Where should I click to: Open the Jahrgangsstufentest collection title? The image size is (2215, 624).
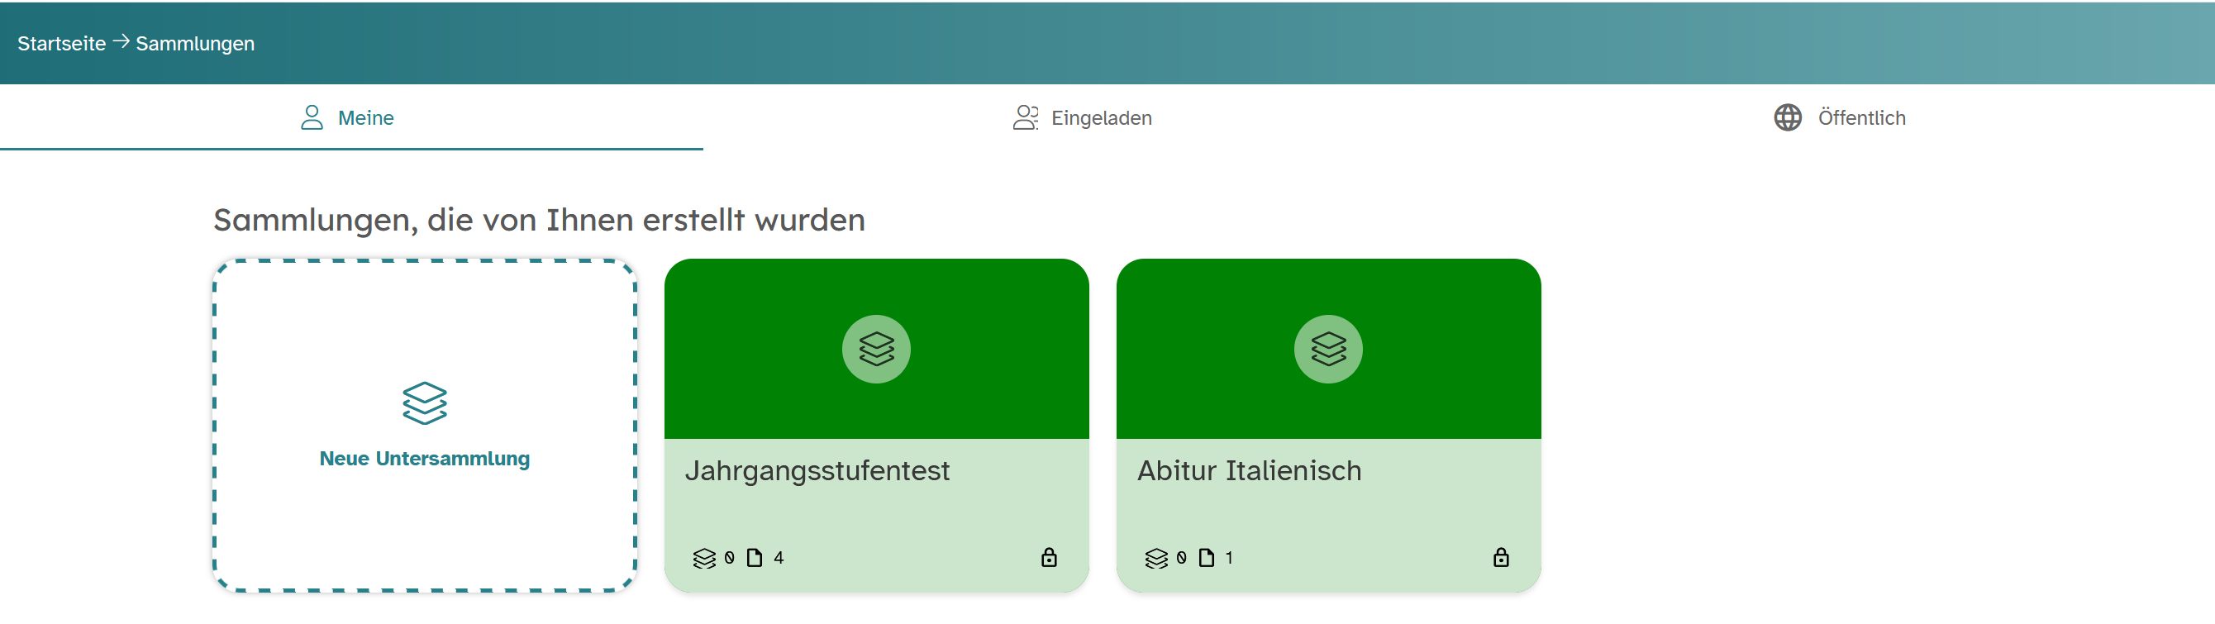[817, 471]
